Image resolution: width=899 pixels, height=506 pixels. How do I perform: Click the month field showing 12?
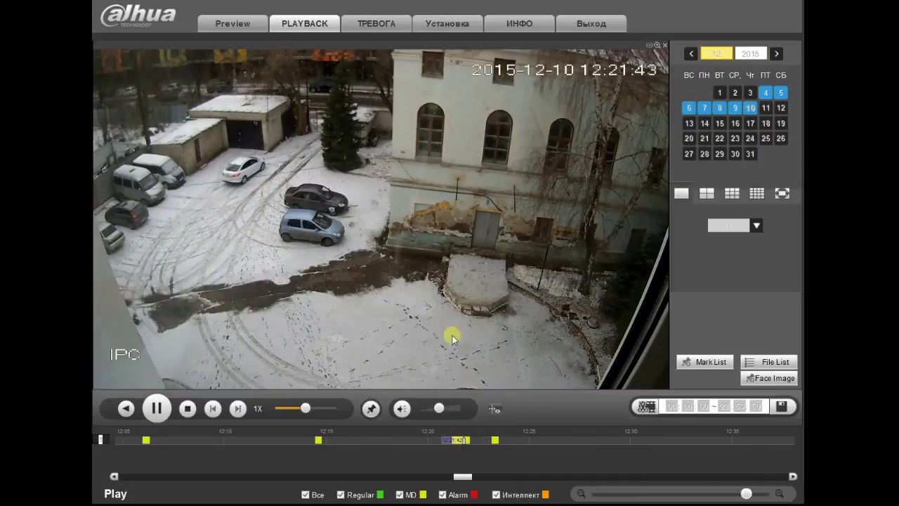(x=716, y=53)
